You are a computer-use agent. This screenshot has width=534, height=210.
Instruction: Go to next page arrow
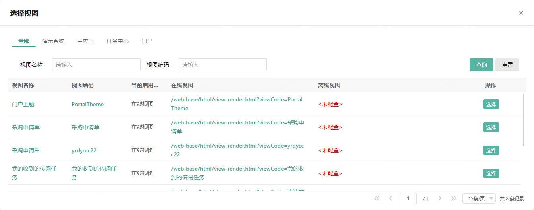(439, 198)
